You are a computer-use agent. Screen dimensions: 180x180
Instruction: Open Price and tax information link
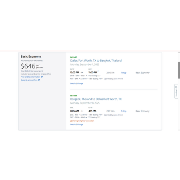point(30,77)
